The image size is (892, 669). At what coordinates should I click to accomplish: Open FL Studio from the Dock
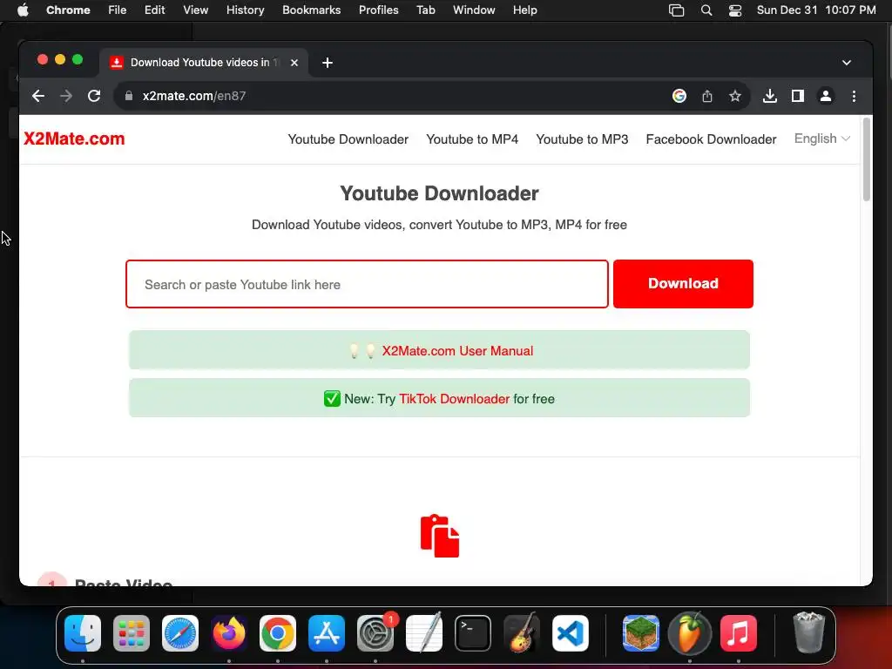(x=690, y=633)
